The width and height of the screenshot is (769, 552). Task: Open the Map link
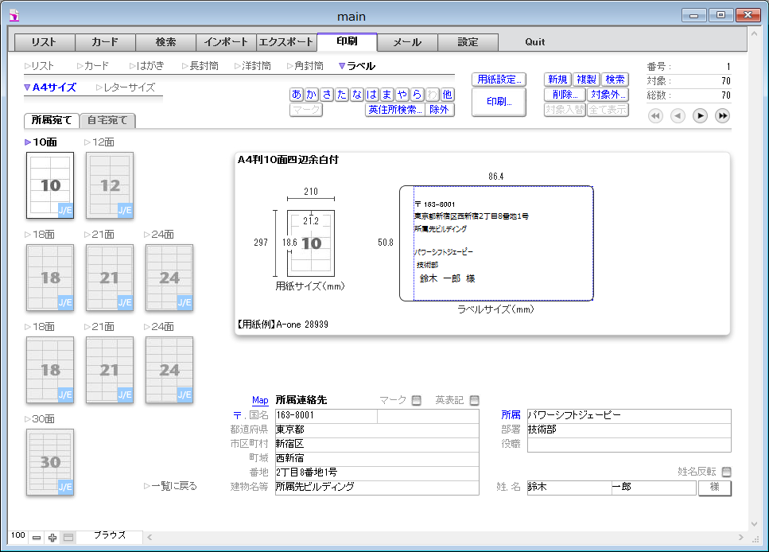260,400
